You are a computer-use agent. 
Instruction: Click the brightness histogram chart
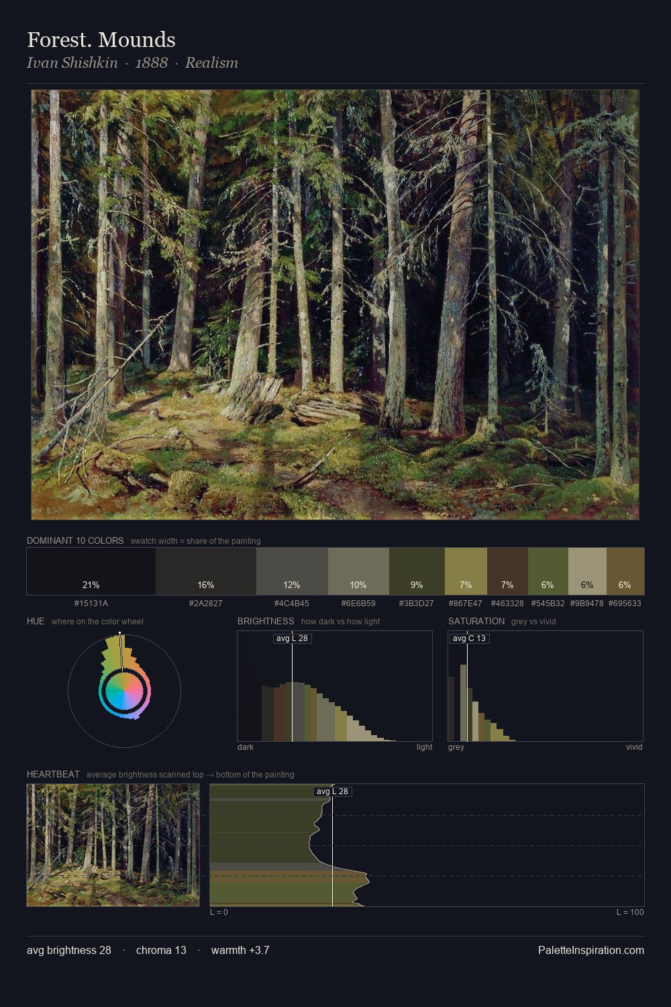(x=335, y=686)
